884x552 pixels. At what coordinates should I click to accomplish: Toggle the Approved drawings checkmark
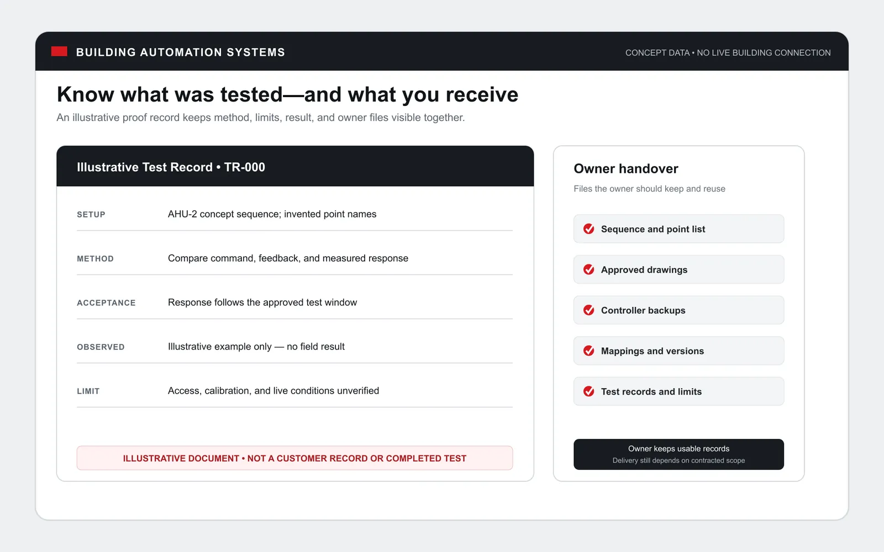click(x=589, y=269)
